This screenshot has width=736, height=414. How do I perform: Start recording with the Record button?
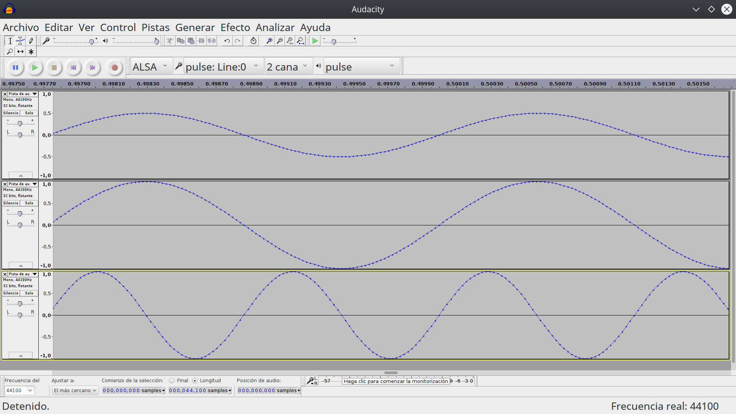pos(114,67)
